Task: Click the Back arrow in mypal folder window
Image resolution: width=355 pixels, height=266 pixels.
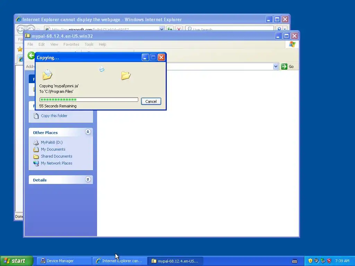Action: pos(31,56)
